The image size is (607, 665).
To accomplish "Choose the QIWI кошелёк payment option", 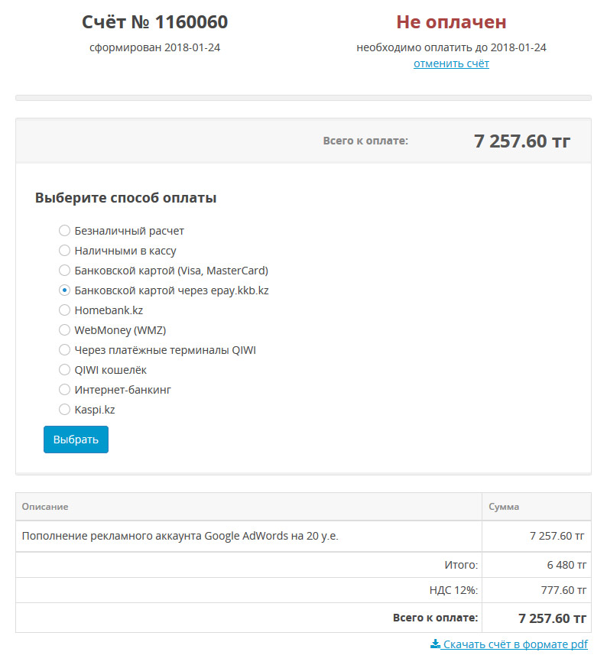I will 64,370.
